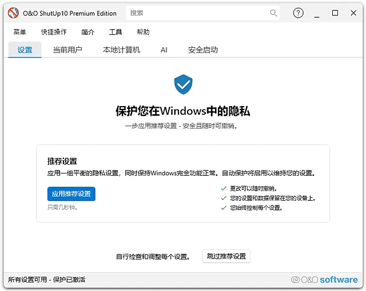
Task: Close the ShutUp10 window
Action: 353,13
